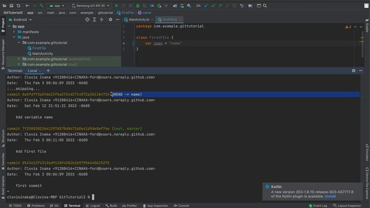Collapse the app module node
370x208 pixels.
point(9,27)
